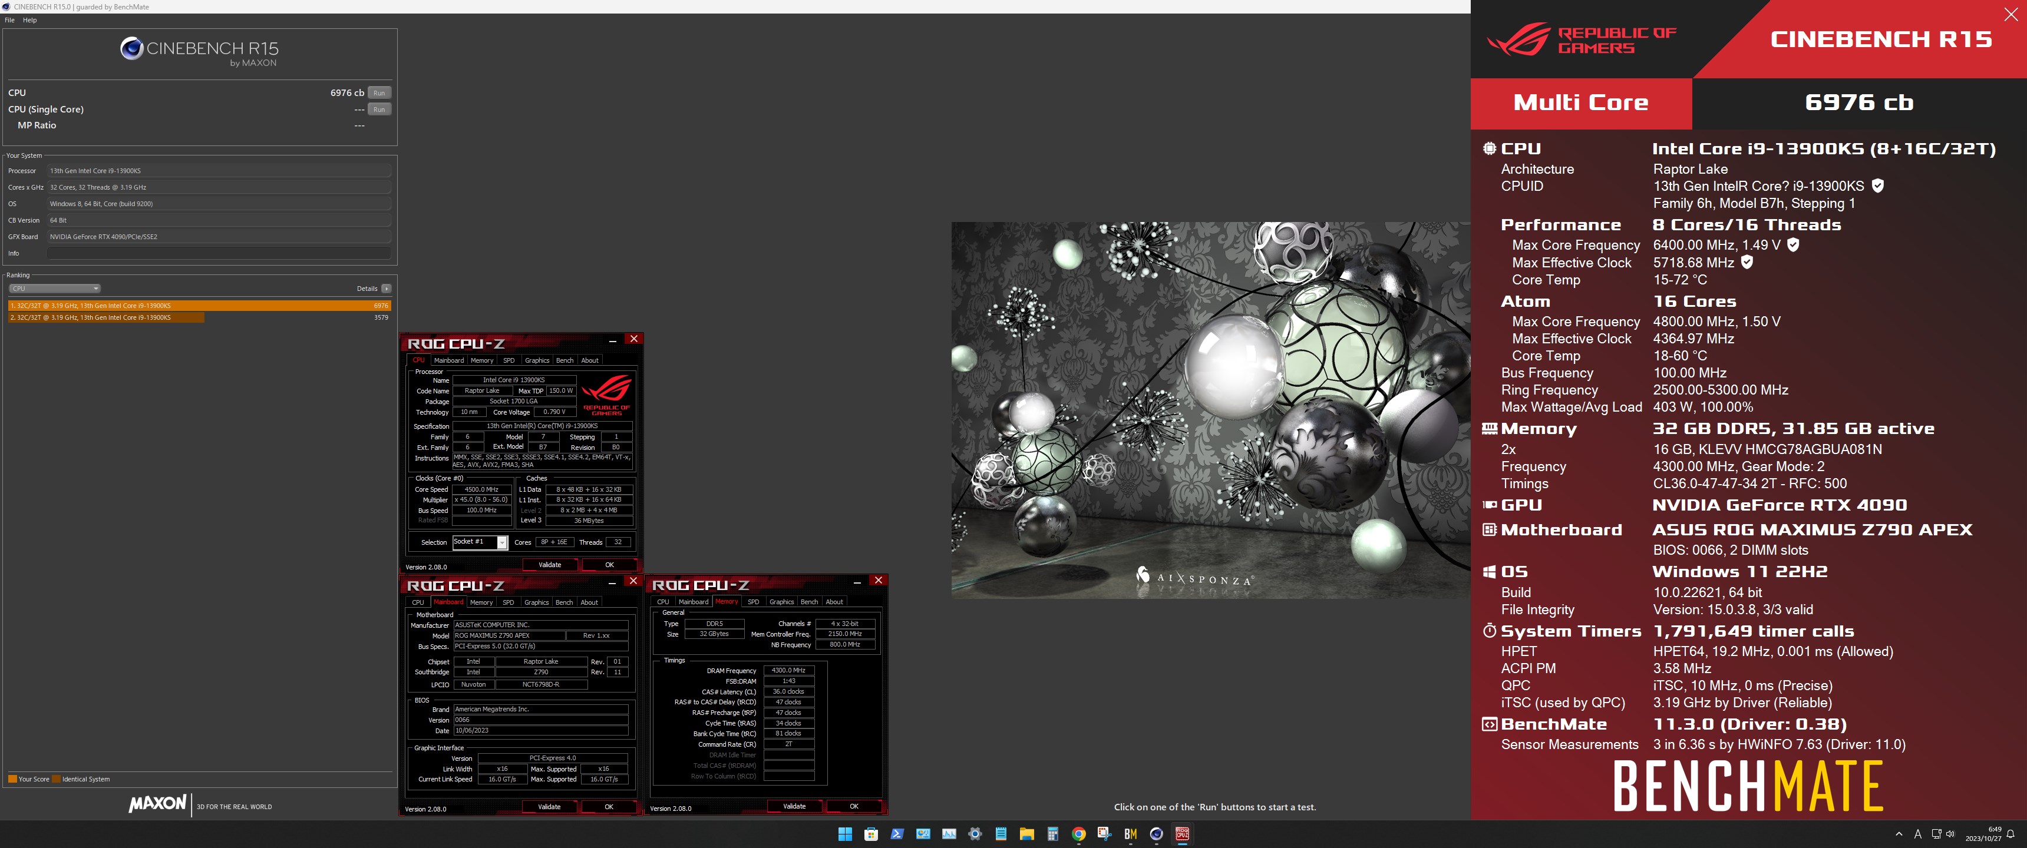The height and width of the screenshot is (848, 2027).
Task: Open Snipping Tool from taskbar
Action: click(1105, 834)
